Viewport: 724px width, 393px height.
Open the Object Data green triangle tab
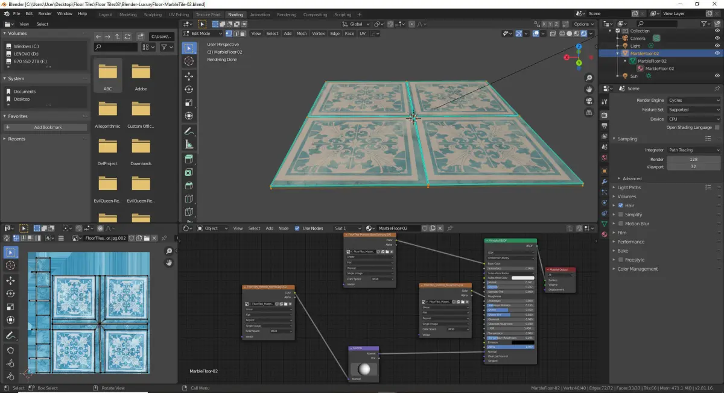[605, 224]
